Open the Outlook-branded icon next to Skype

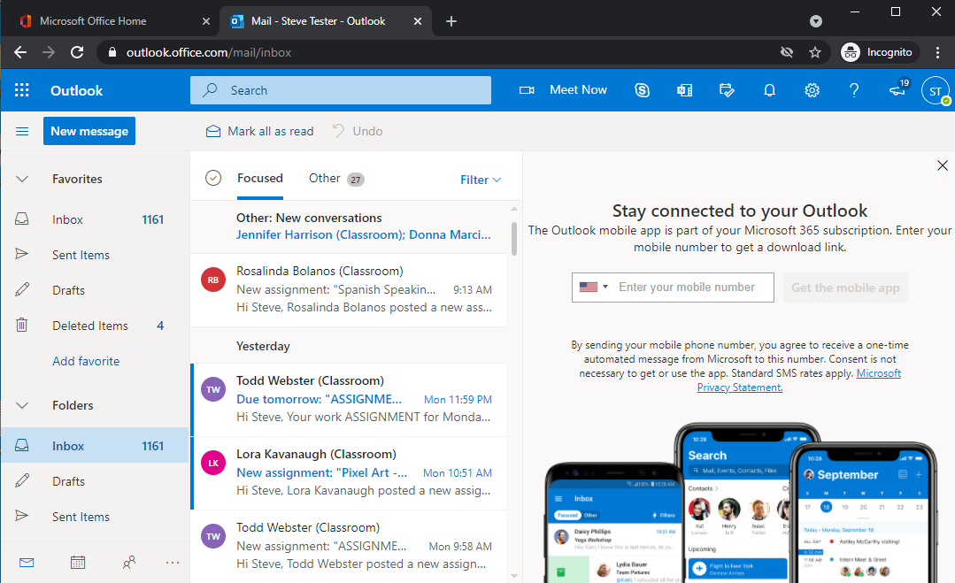(684, 90)
